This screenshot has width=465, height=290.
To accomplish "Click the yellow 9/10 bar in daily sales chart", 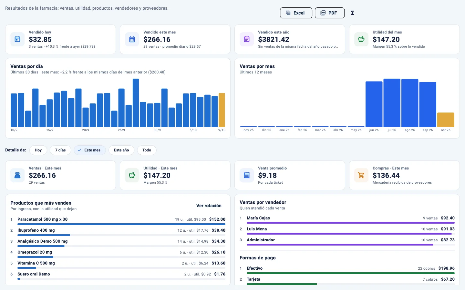I will coord(222,110).
